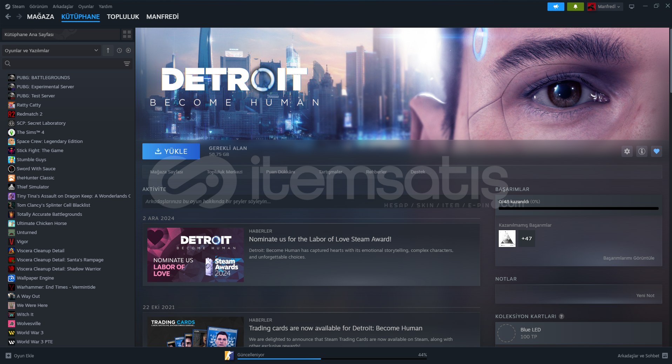Open Witch It library entry
This screenshot has height=364, width=672.
pyautogui.click(x=25, y=315)
